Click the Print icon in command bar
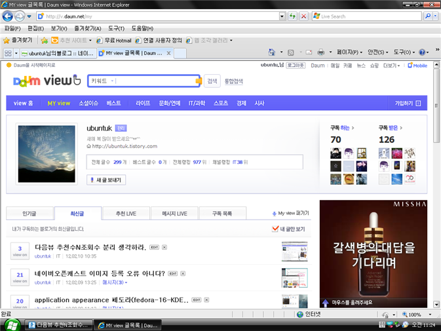Image resolution: width=441 pixels, height=331 pixels. tap(321, 52)
